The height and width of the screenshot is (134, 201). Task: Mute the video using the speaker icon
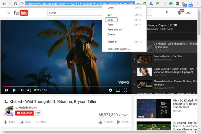point(29,90)
